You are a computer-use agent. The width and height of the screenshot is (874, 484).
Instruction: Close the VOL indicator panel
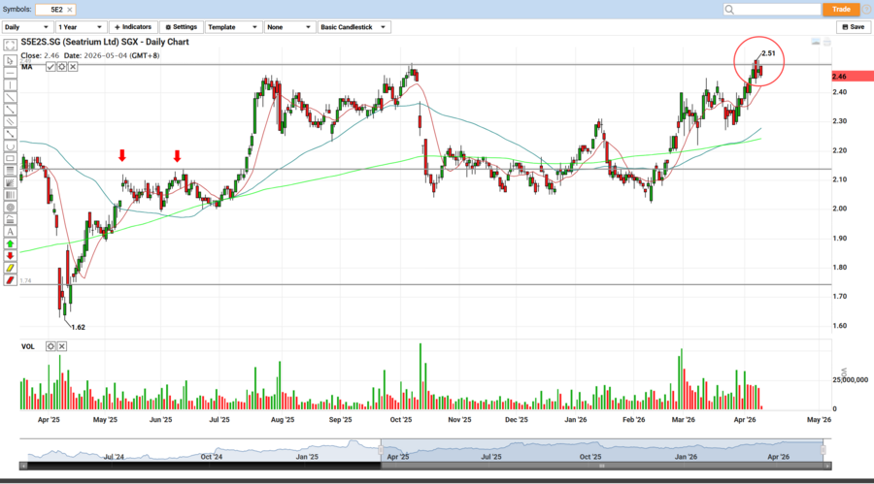62,346
